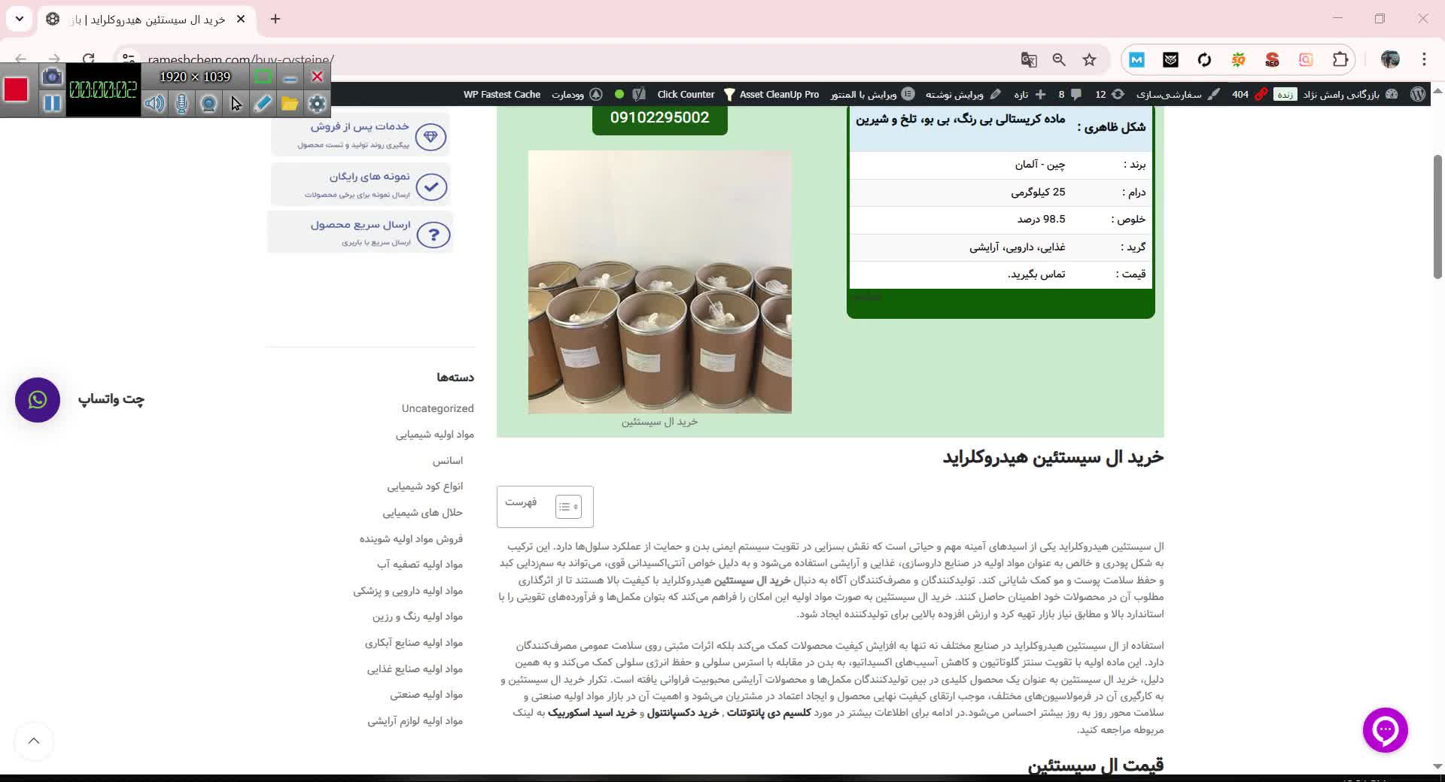1445x782 pixels.
Task: Click the circular arrows browser extension
Action: (1204, 59)
